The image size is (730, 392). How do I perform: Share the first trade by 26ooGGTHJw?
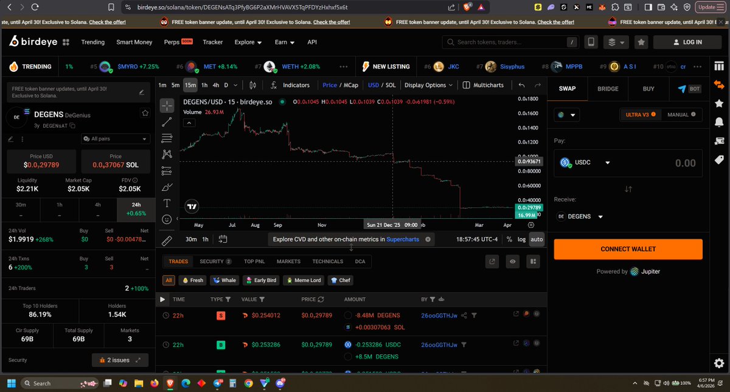point(464,315)
